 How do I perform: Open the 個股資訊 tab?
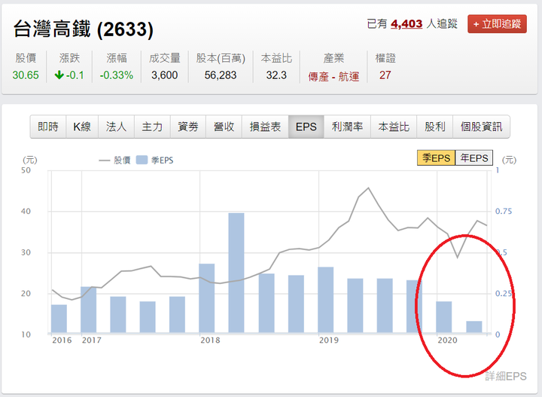(x=481, y=127)
